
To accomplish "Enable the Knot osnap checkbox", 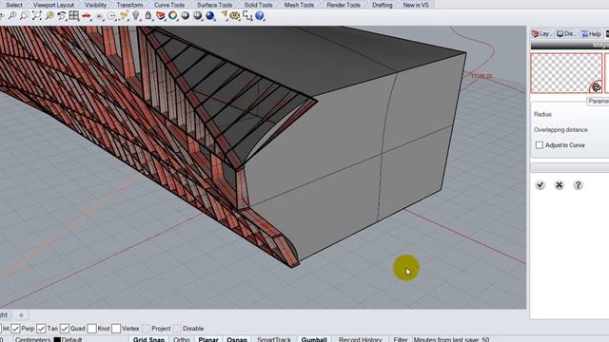I will coord(92,329).
